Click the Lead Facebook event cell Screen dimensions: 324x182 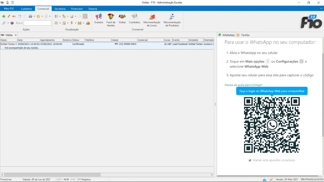(x=180, y=44)
